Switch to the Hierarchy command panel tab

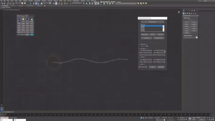(x=189, y=11)
